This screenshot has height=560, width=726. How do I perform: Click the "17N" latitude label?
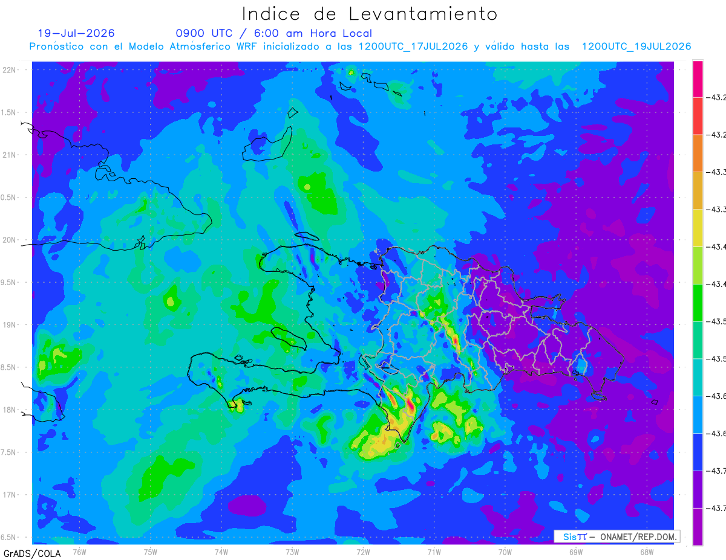(10, 495)
